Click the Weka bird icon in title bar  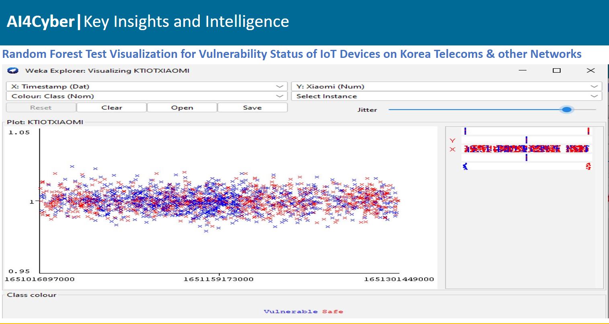(x=14, y=71)
